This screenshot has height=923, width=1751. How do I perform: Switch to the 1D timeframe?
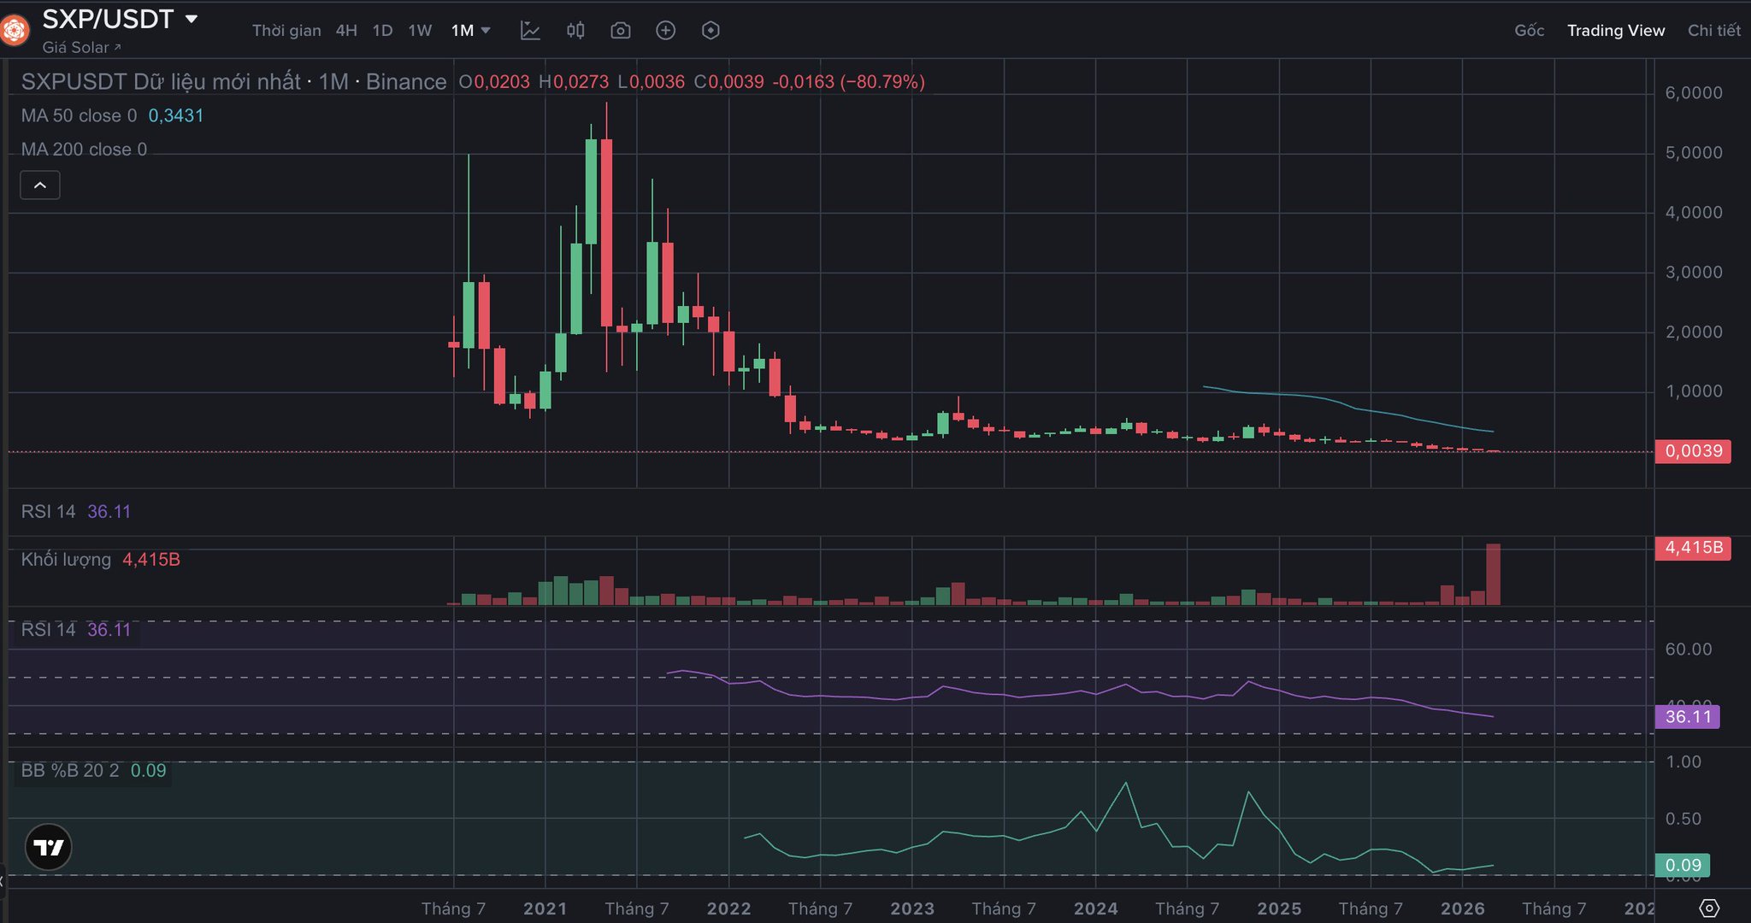click(382, 31)
